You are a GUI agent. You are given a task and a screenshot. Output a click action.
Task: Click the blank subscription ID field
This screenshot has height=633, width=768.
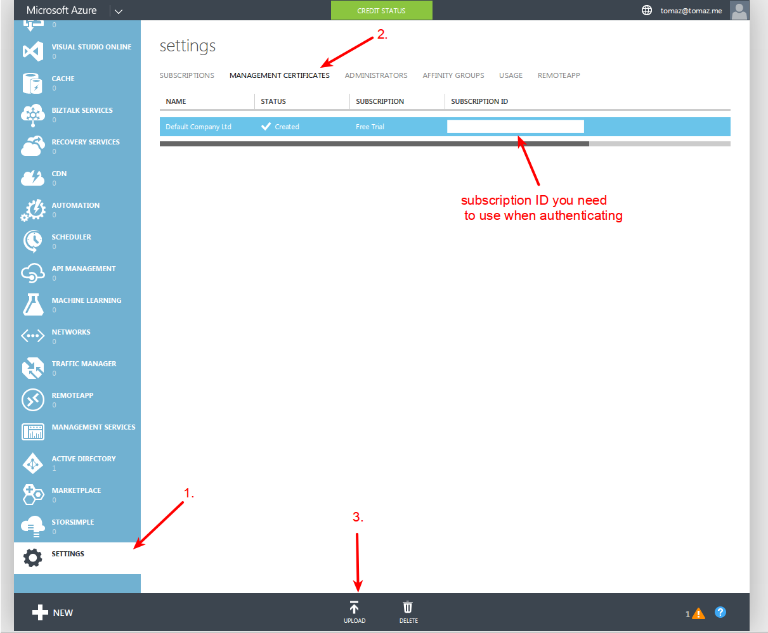click(x=516, y=126)
